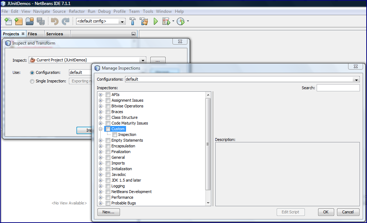Click the ellipsis button beside Inspect scope

point(158,60)
